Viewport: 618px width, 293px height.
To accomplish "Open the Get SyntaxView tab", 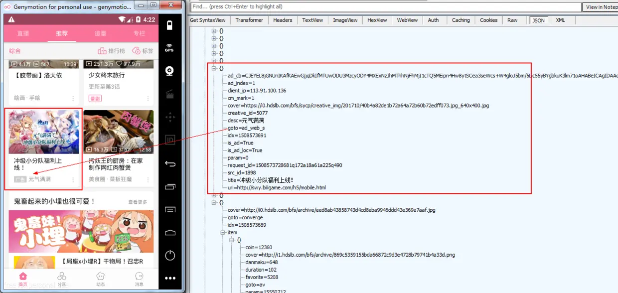I will click(x=207, y=20).
